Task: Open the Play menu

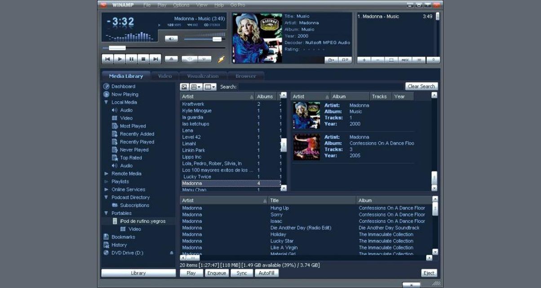Action: [x=162, y=5]
